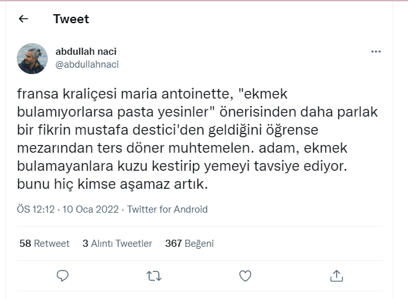Screen dimensions: 408x299
Task: Reply to the tweet via speech bubble icon
Action: 63,276
